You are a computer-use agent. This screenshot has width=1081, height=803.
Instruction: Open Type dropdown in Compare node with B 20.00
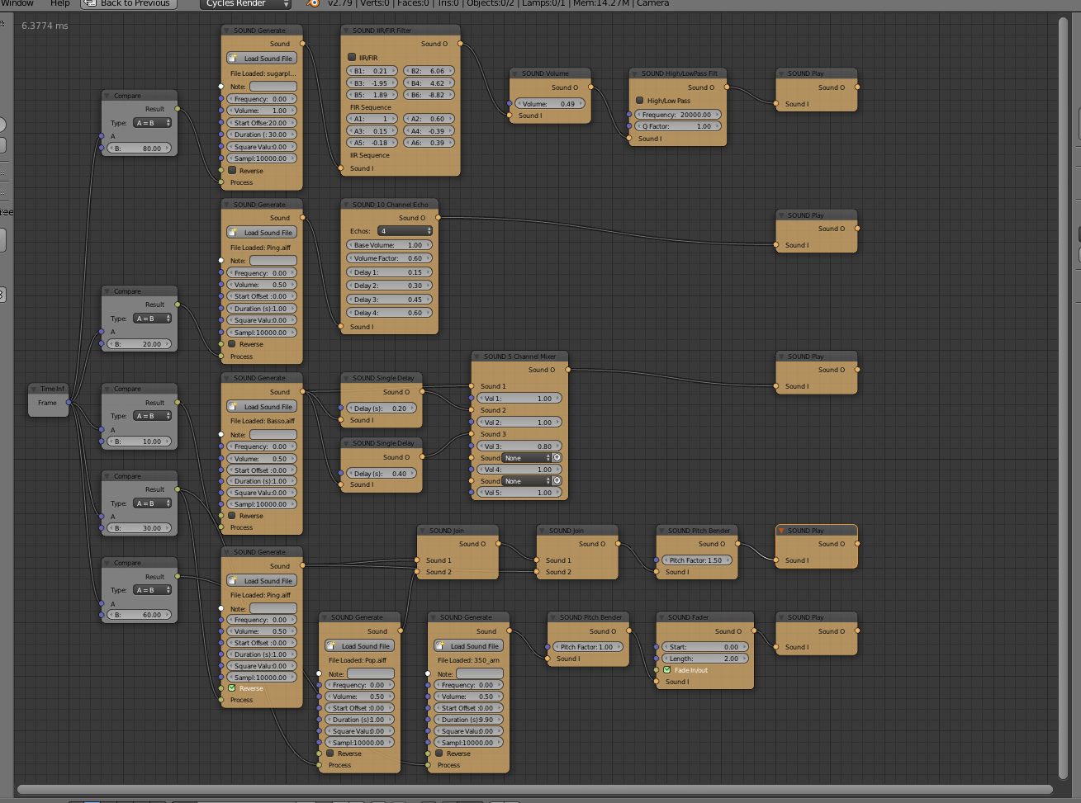(x=153, y=319)
